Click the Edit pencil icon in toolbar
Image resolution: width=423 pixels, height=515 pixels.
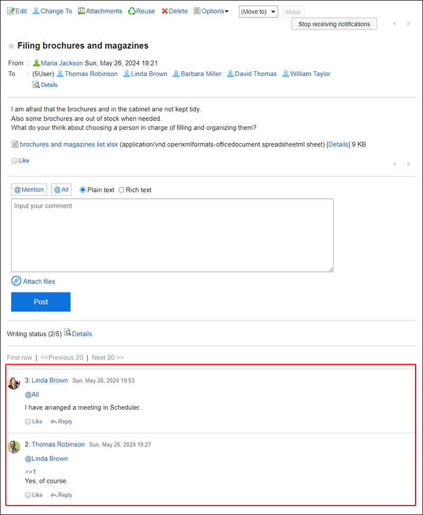(x=11, y=11)
